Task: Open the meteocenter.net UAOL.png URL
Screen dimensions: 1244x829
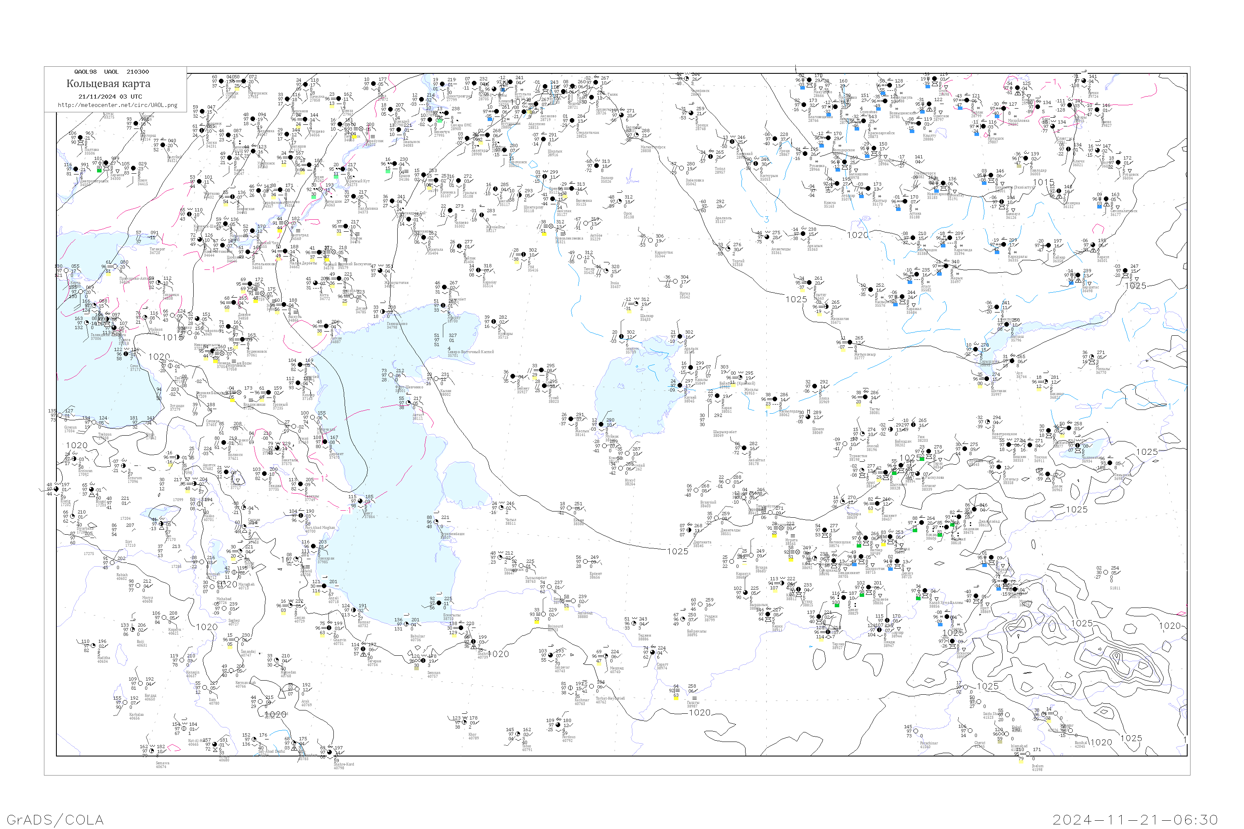Action: pyautogui.click(x=117, y=105)
